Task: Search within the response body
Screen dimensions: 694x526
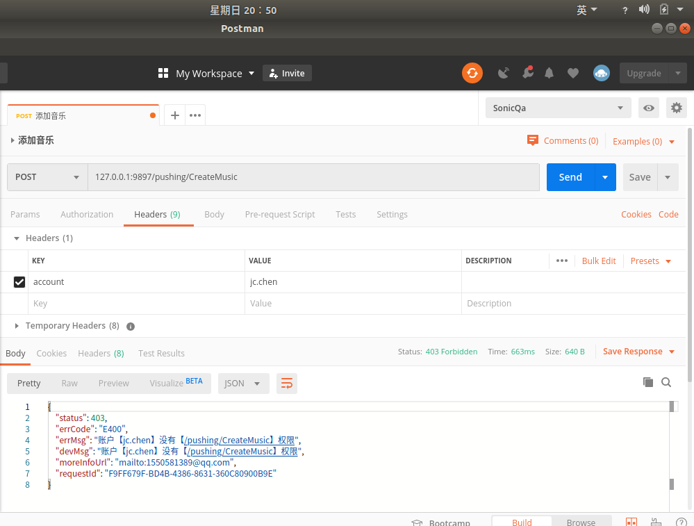Action: [x=666, y=382]
